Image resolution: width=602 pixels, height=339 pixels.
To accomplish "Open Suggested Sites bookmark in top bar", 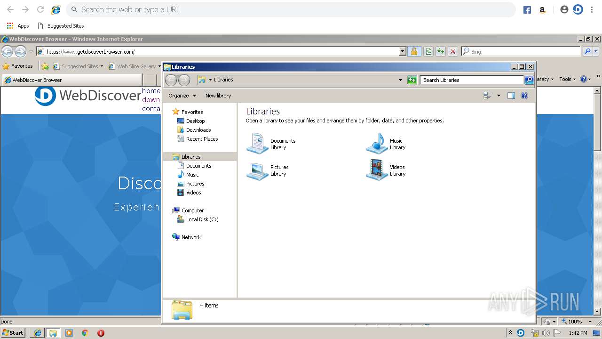I will pos(60,26).
